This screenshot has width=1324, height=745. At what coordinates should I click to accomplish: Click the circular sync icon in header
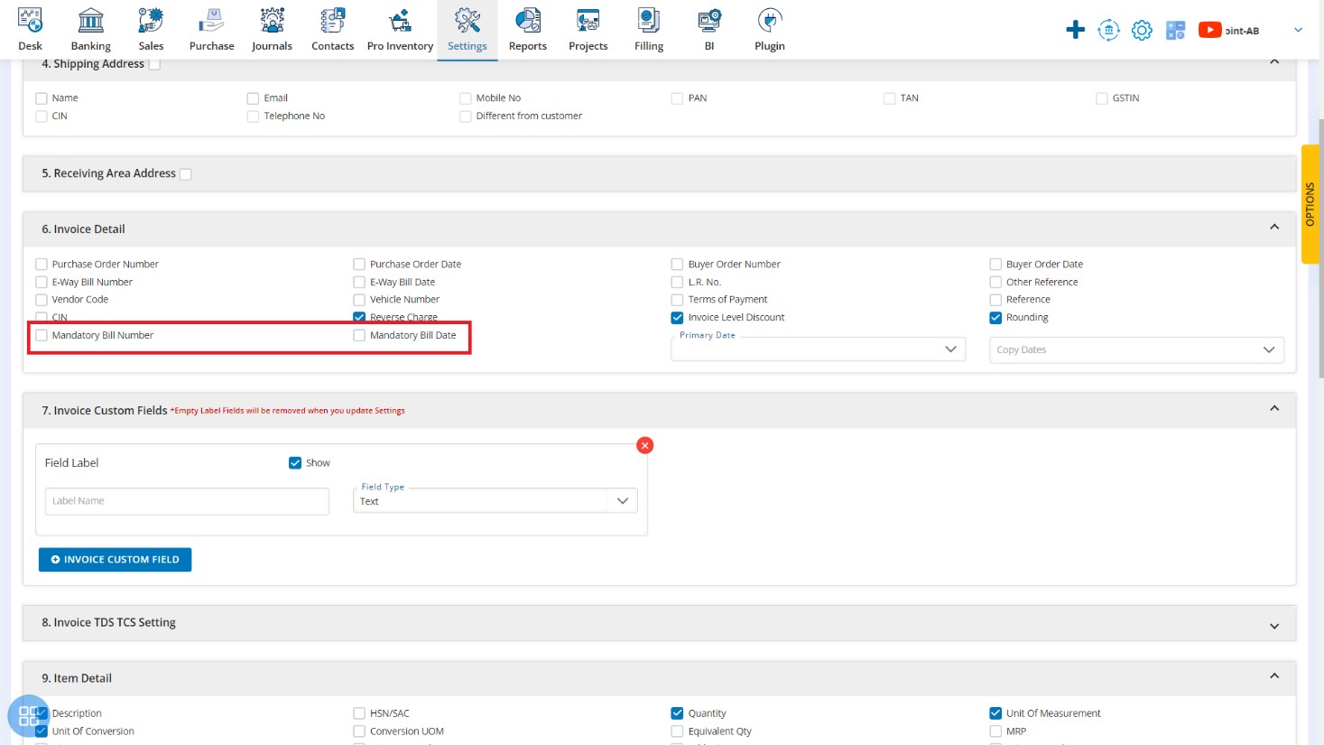[1108, 30]
